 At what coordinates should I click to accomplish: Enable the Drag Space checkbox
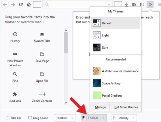(30, 118)
